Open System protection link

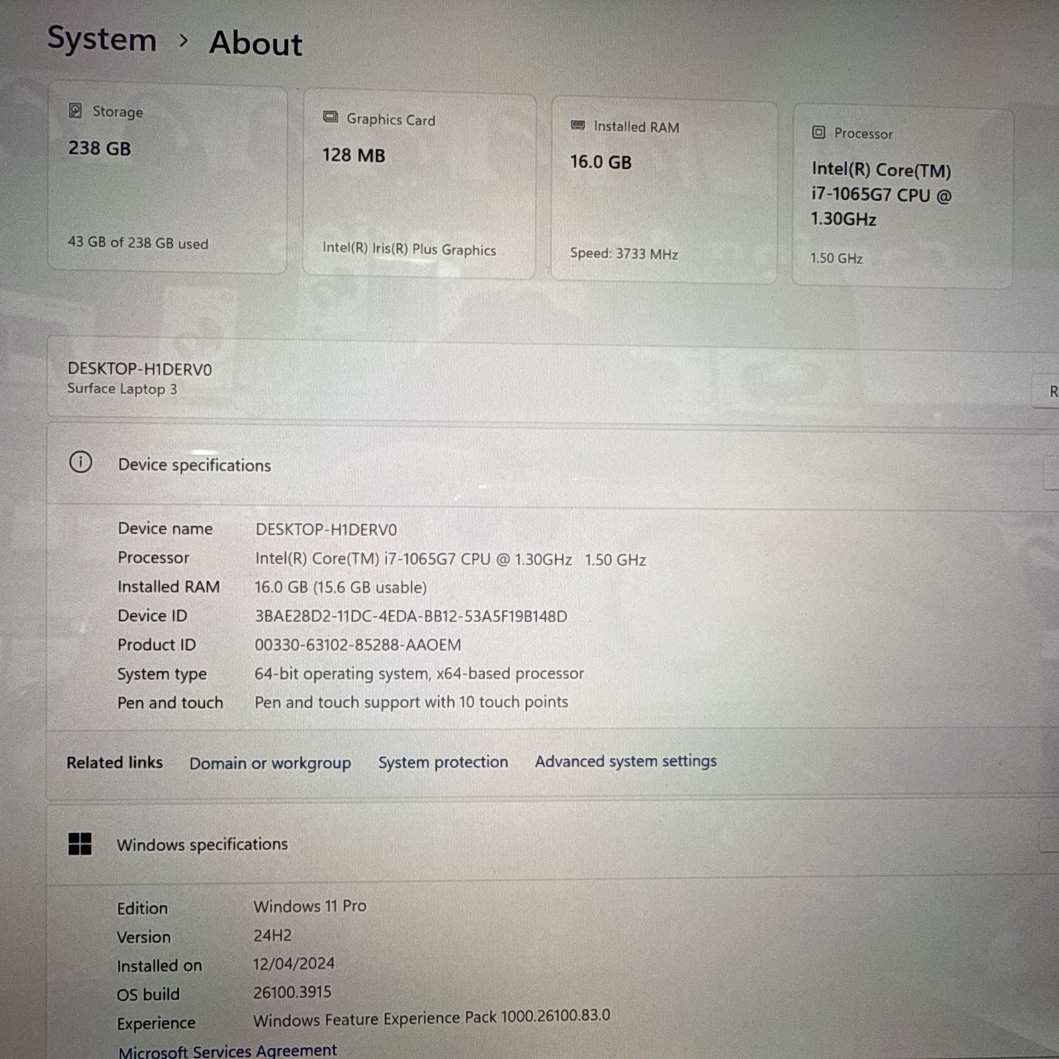pos(443,762)
